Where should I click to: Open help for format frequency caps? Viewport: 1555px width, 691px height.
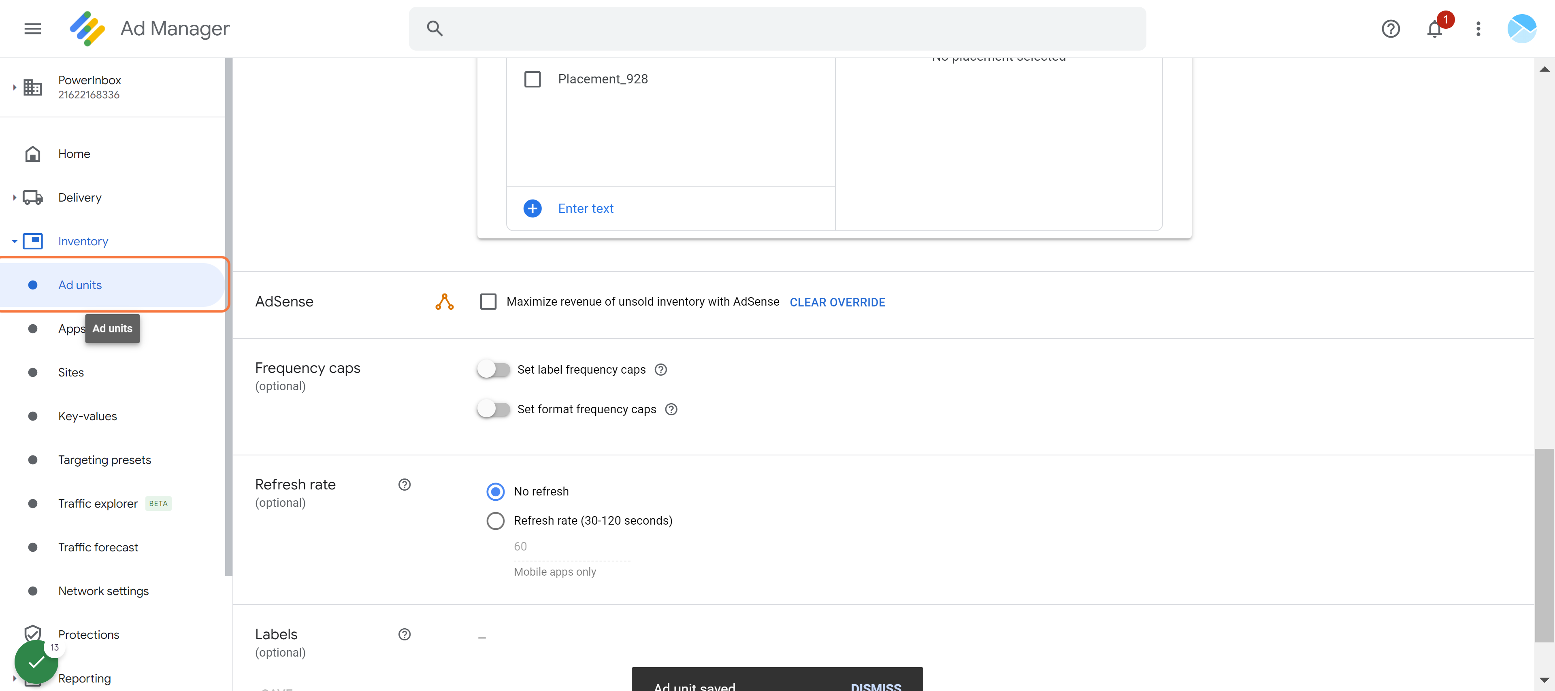[x=671, y=409]
